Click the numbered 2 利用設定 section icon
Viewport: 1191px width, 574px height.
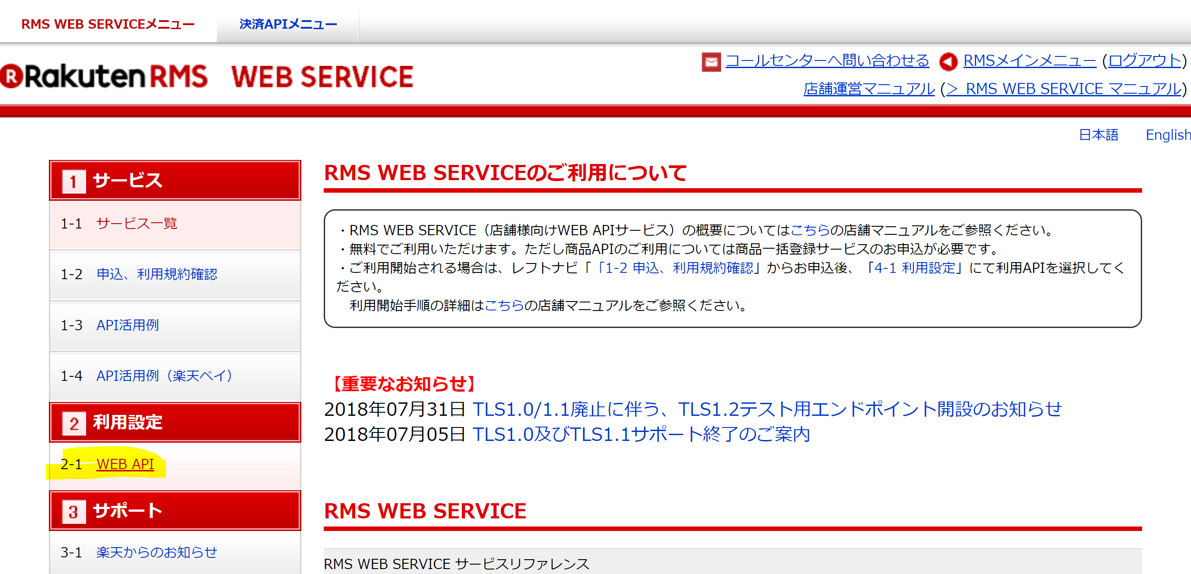pos(74,423)
